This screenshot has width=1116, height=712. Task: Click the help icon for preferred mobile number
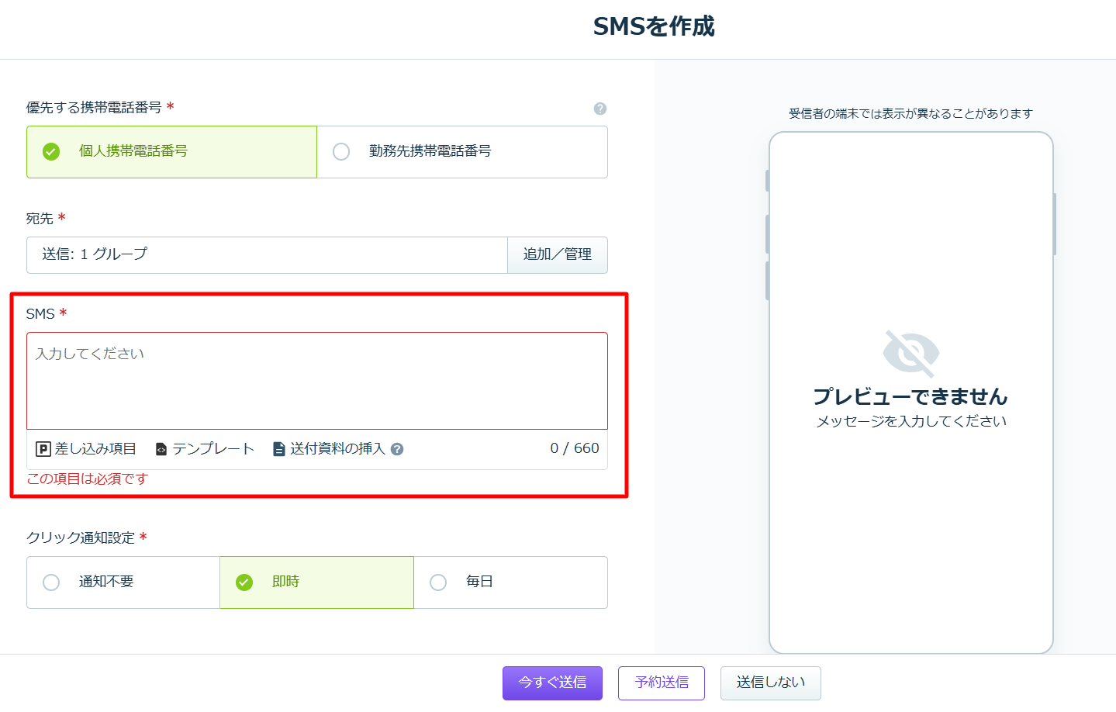point(599,109)
